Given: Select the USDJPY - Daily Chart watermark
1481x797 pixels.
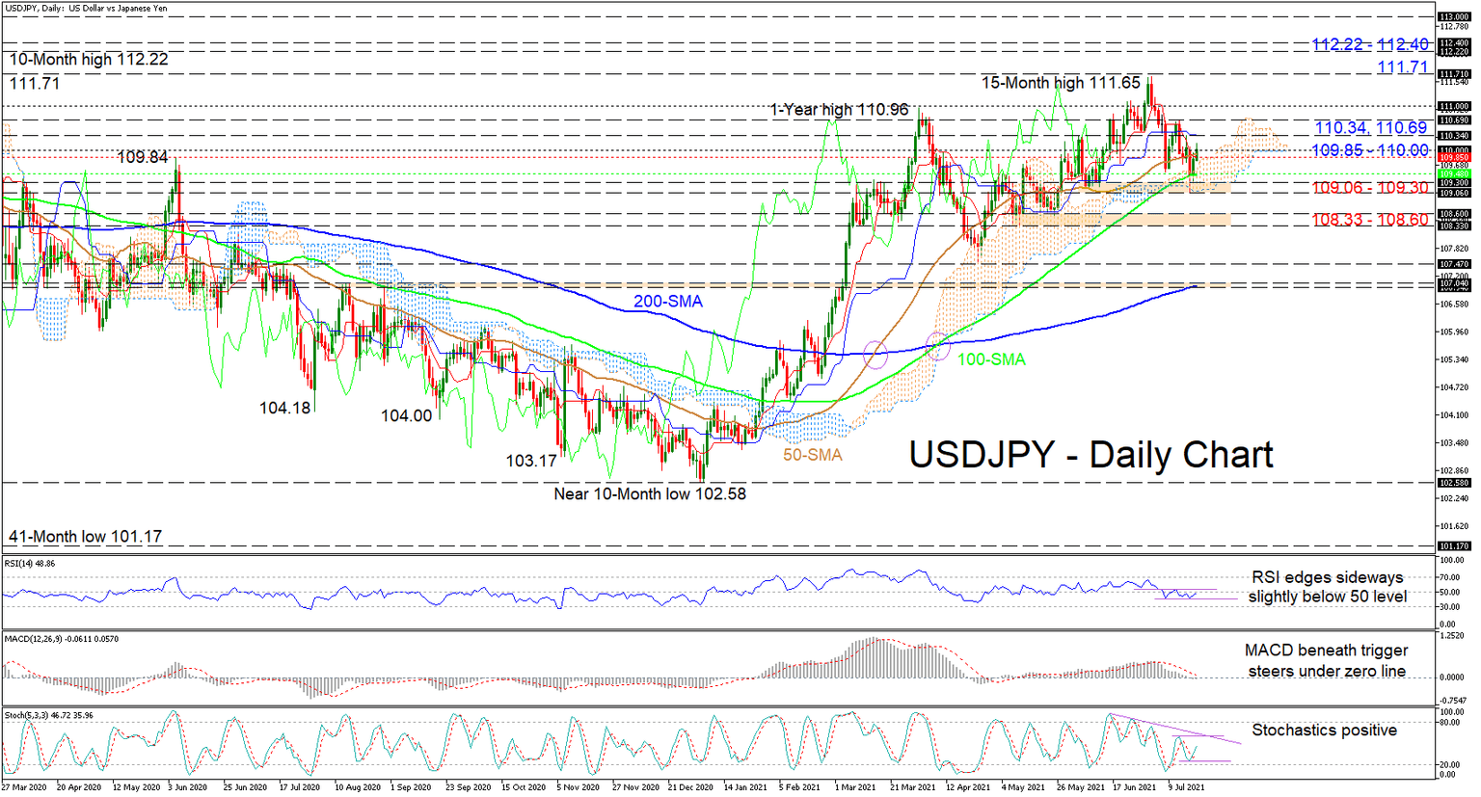Looking at the screenshot, I should (x=1090, y=454).
